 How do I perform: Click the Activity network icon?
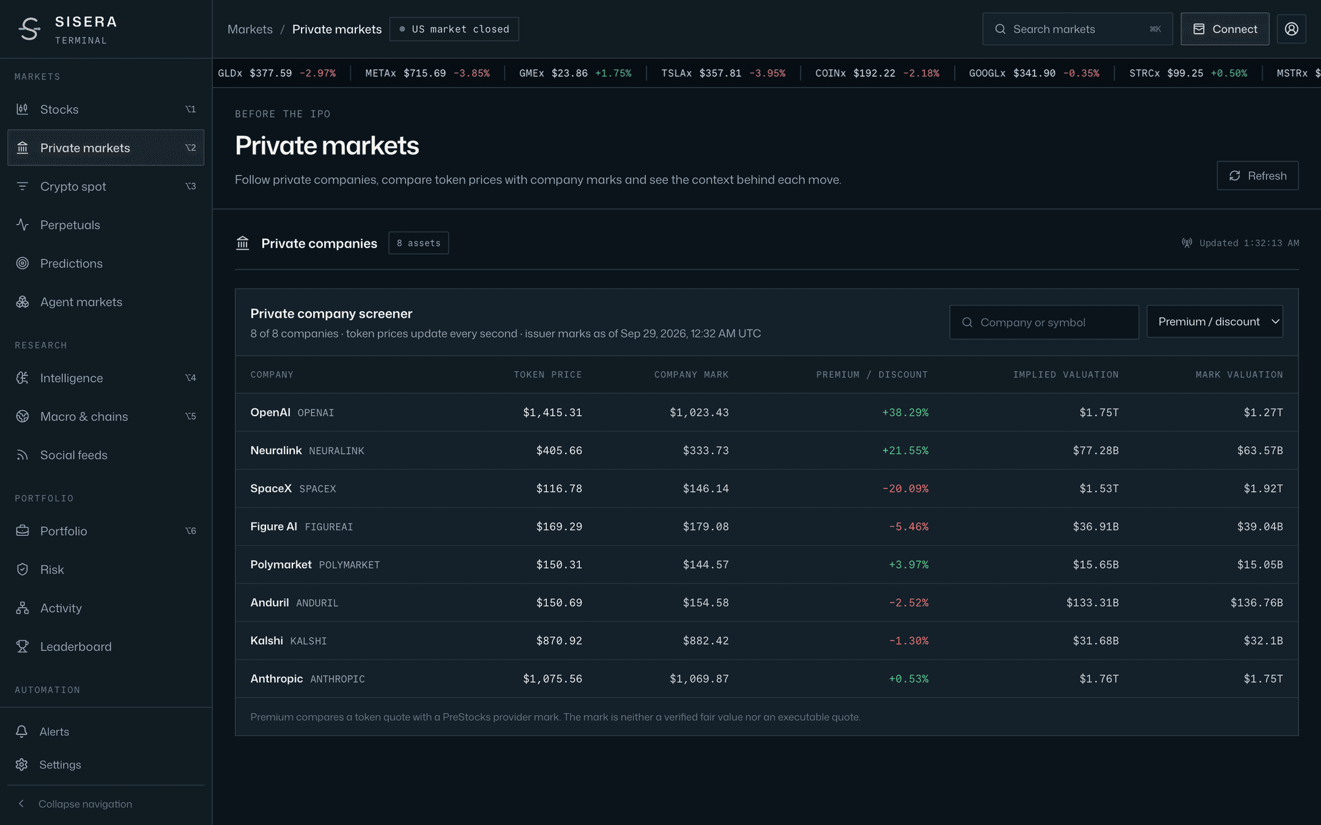pos(23,608)
